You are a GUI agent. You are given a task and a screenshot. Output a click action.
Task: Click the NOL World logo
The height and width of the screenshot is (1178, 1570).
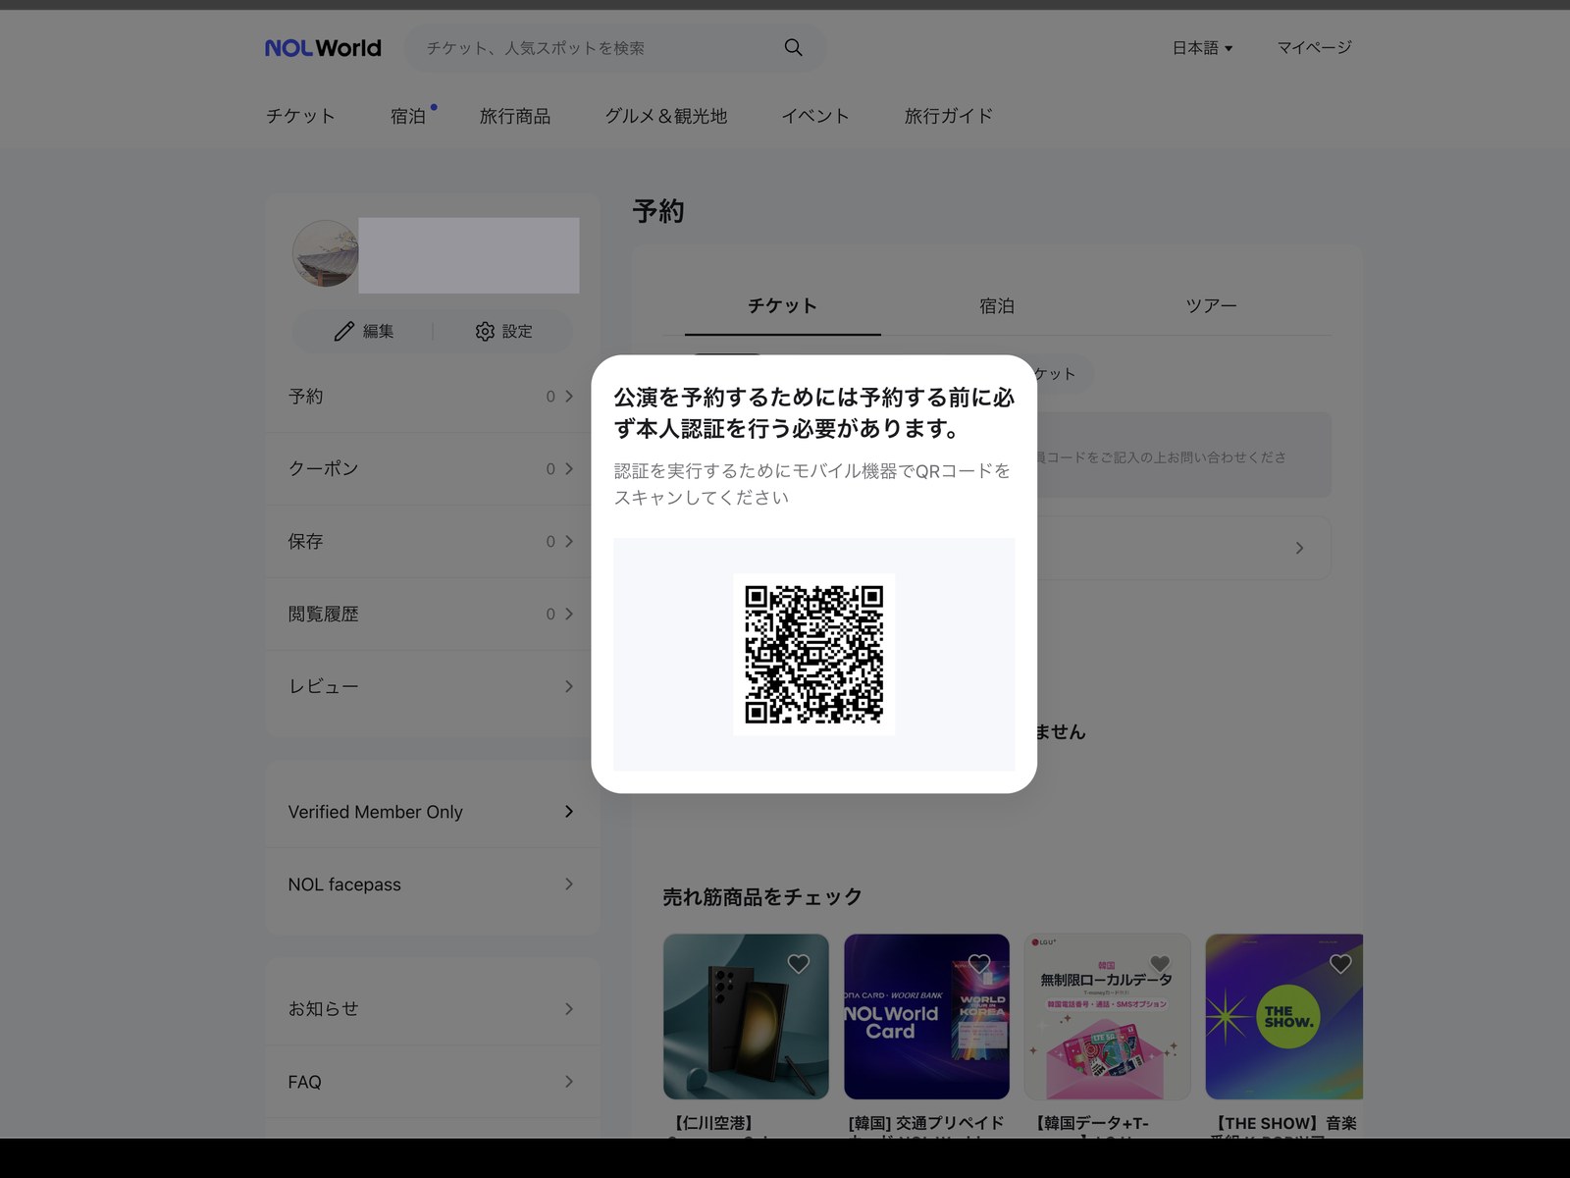pos(323,48)
